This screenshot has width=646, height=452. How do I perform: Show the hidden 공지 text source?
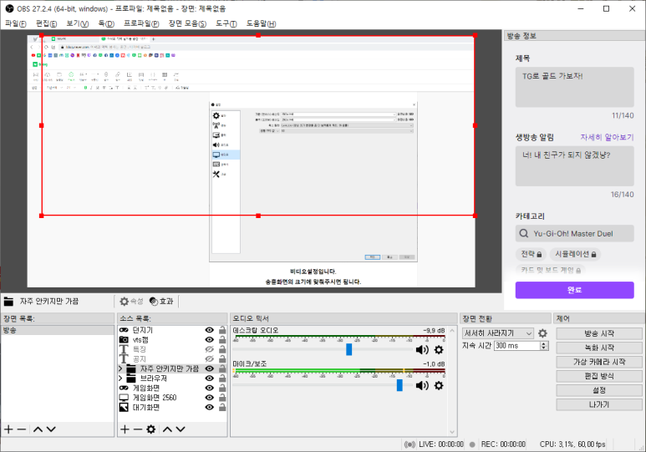click(x=209, y=359)
